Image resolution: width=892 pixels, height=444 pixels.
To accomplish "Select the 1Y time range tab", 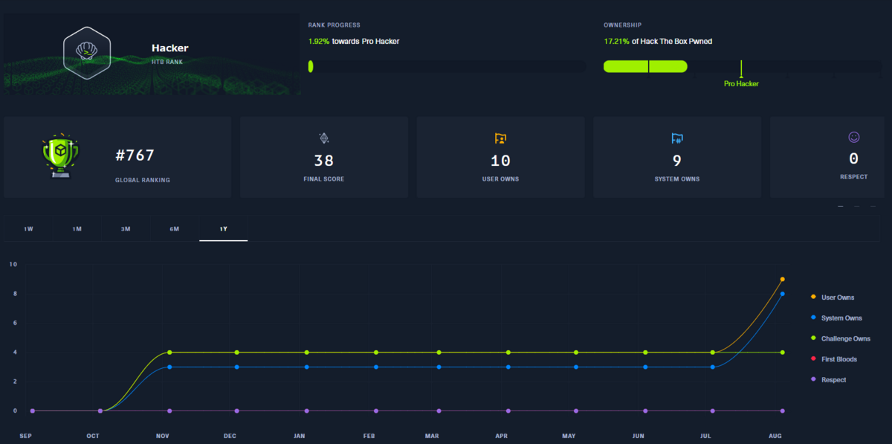I will (223, 229).
